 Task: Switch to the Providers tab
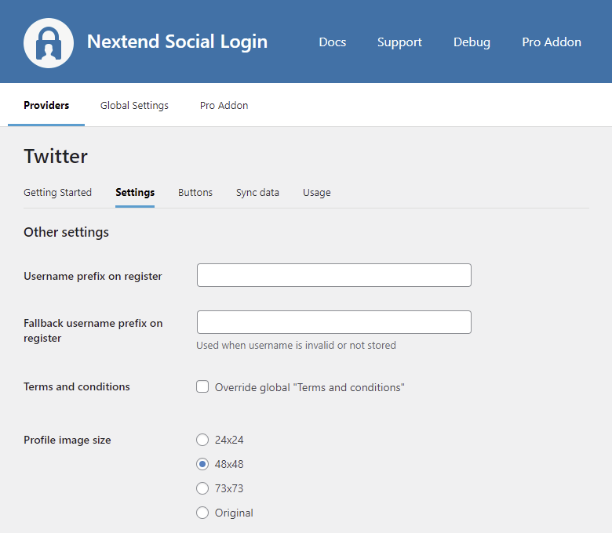click(46, 105)
